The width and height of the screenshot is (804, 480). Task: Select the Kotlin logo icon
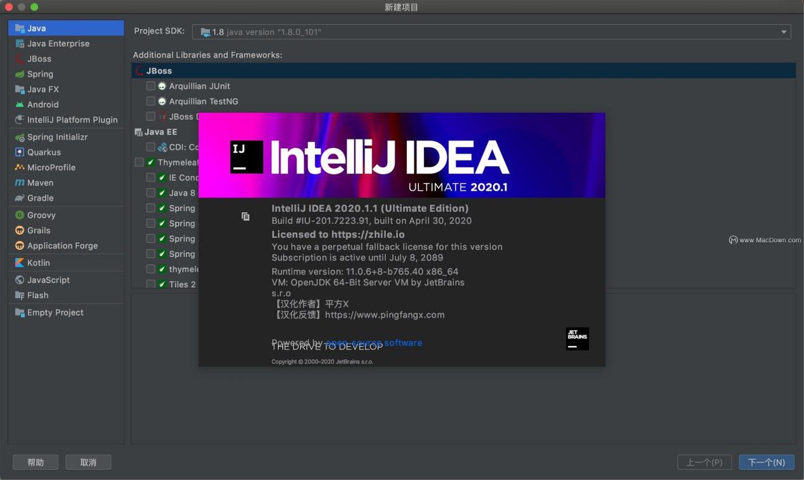pos(20,263)
